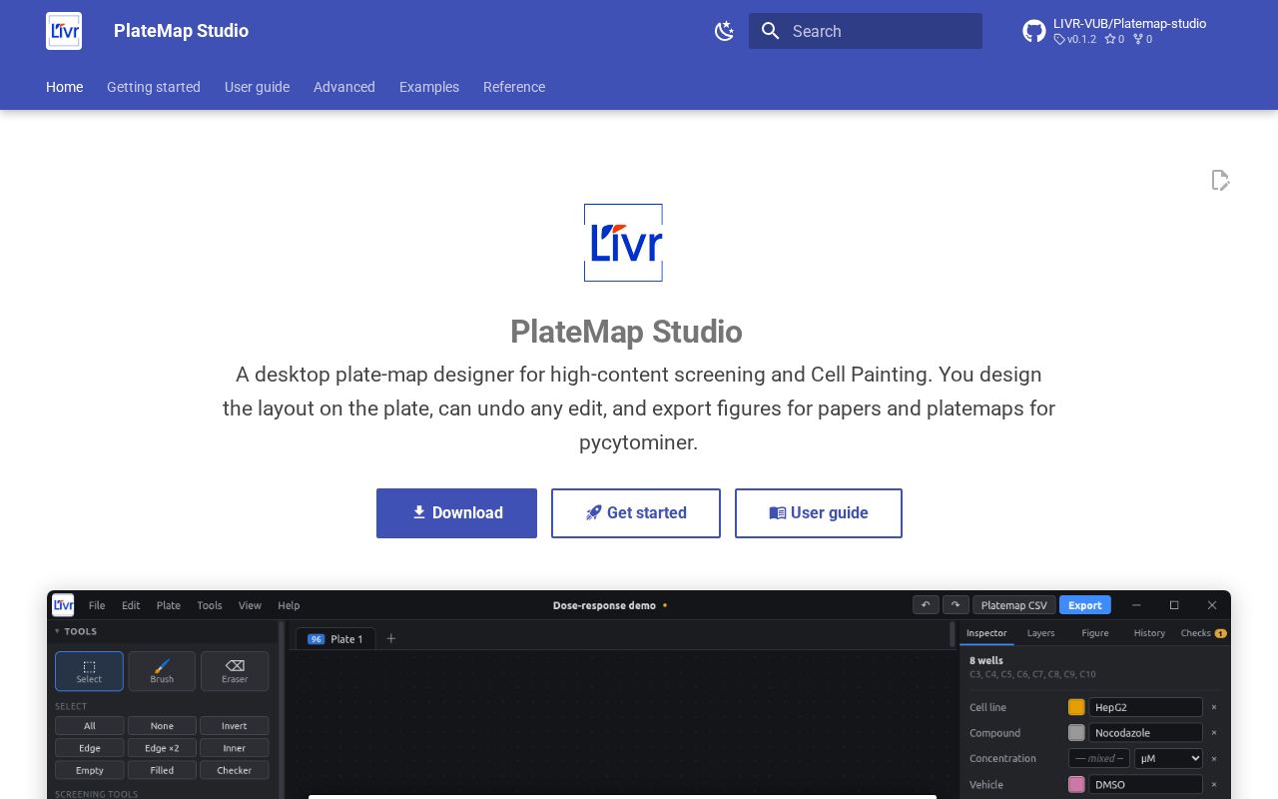The image size is (1278, 799).
Task: Click the PlateMap Studio page heading
Action: point(626,332)
